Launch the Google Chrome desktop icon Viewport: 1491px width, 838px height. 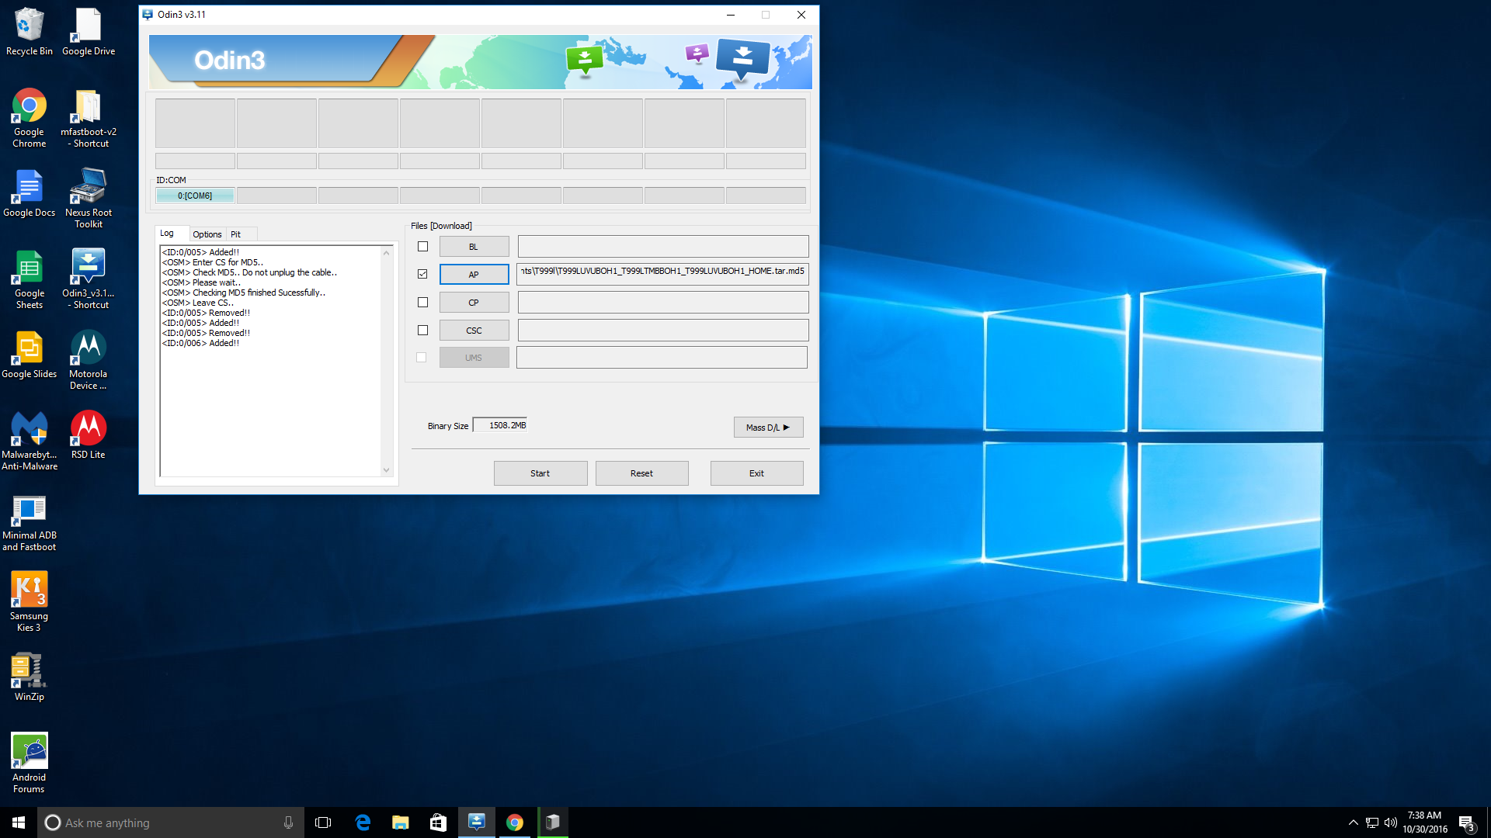tap(30, 118)
